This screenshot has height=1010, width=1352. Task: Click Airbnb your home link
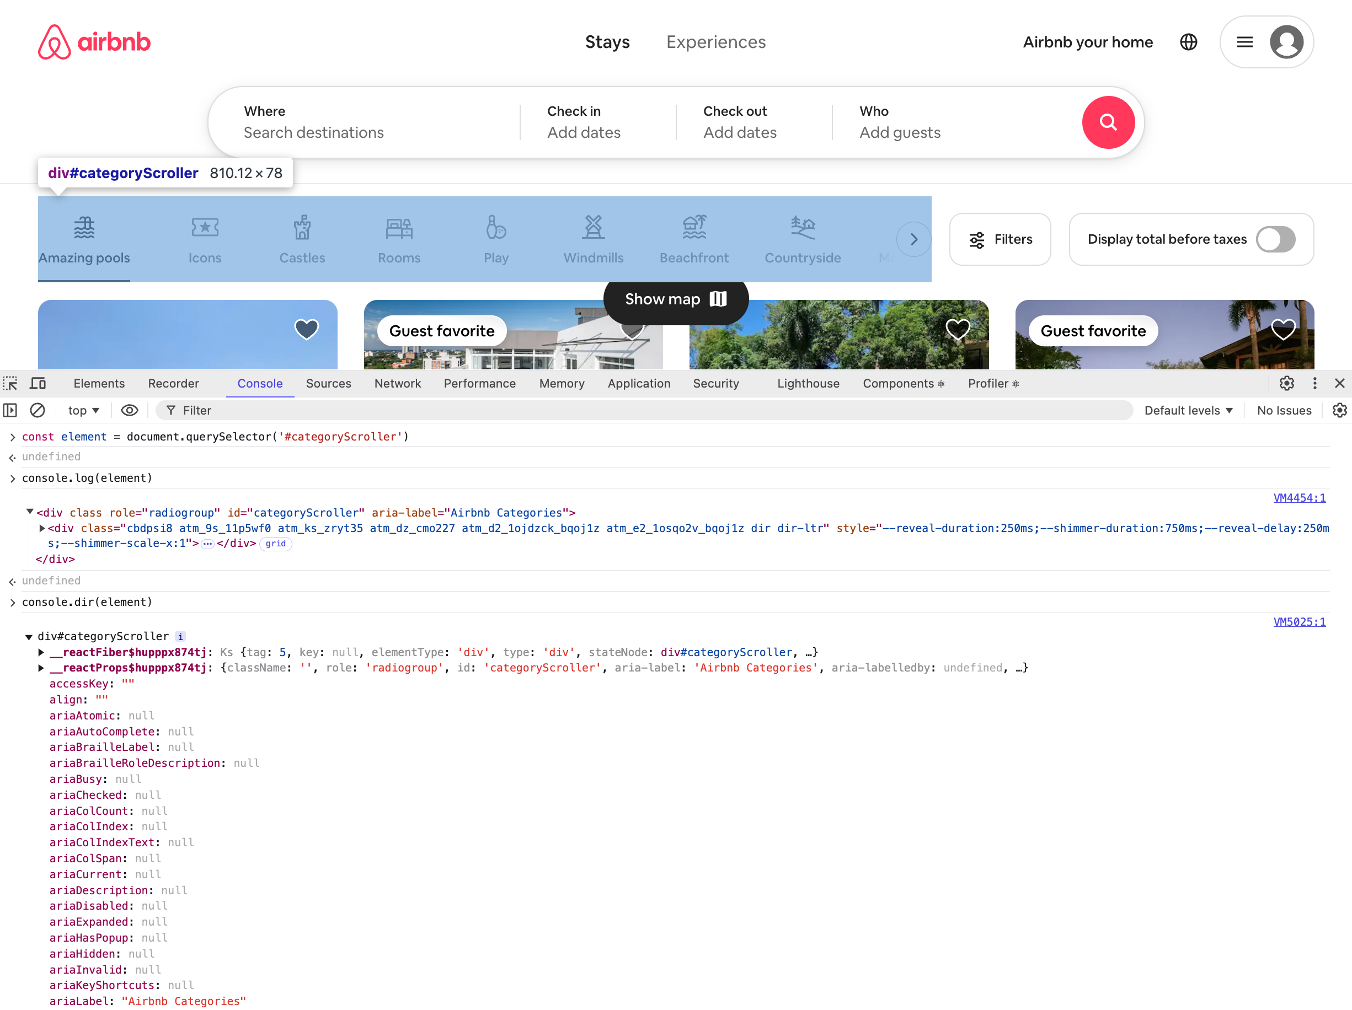1087,41
